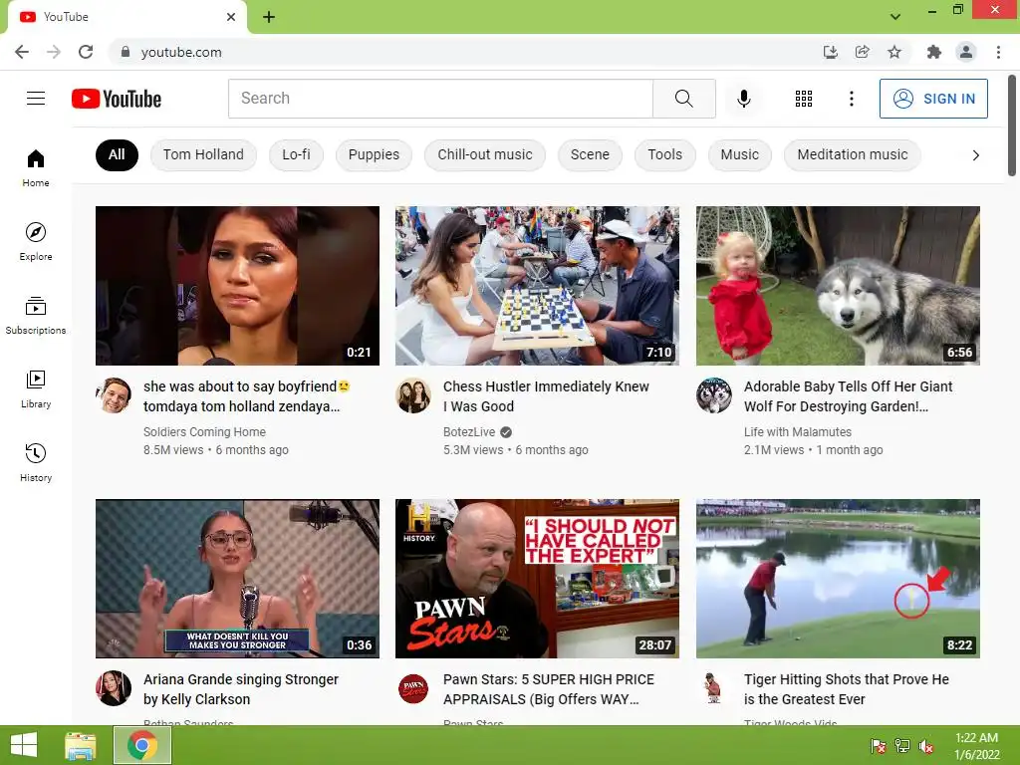Play the Zendaya 0:21 video thumbnail

237,286
